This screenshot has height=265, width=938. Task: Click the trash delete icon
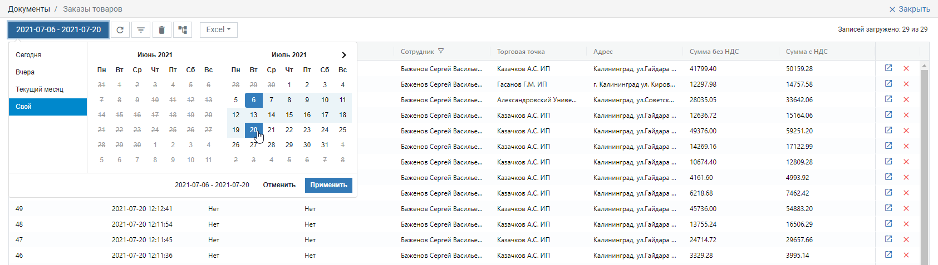pos(161,30)
